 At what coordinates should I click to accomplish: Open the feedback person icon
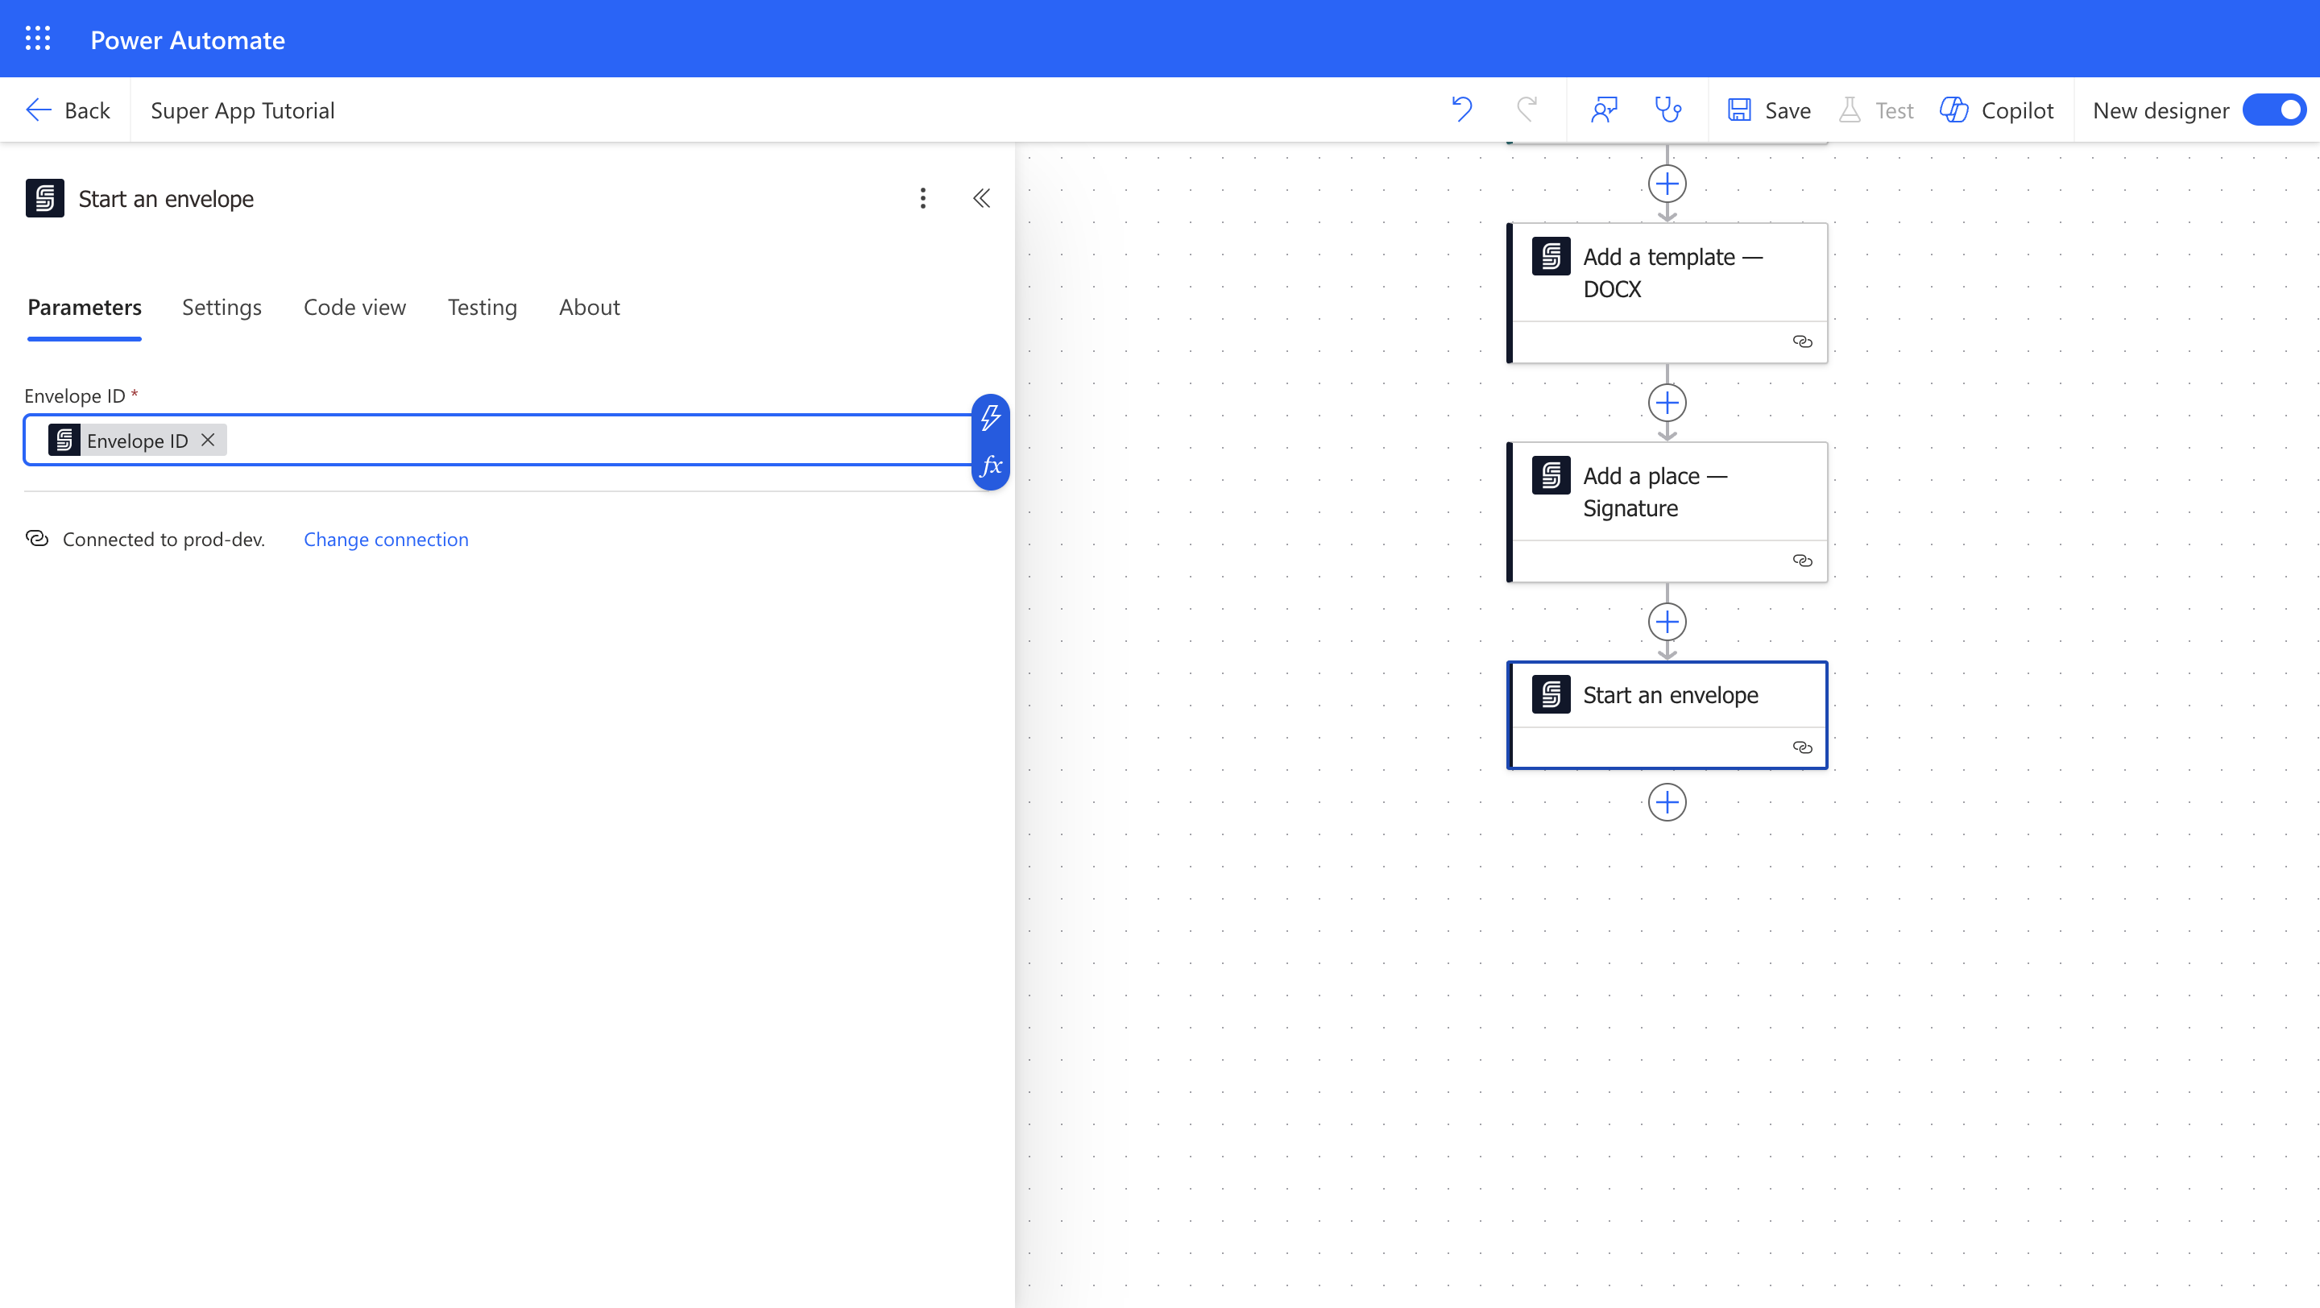point(1604,110)
